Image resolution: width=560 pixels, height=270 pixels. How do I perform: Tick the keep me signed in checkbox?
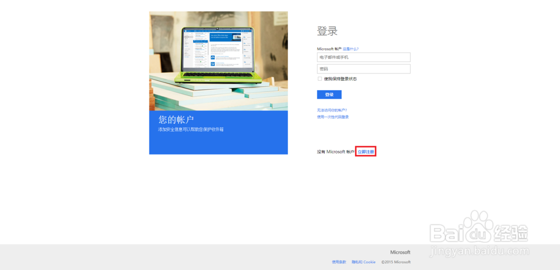(320, 79)
